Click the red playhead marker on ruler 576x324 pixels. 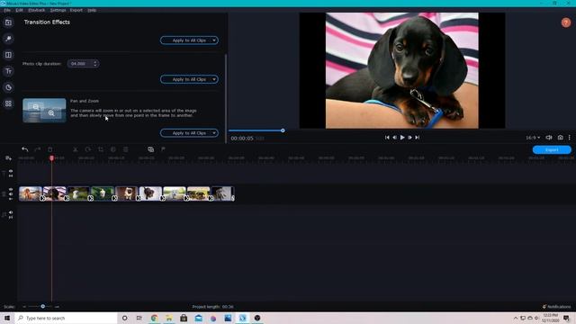(52, 158)
